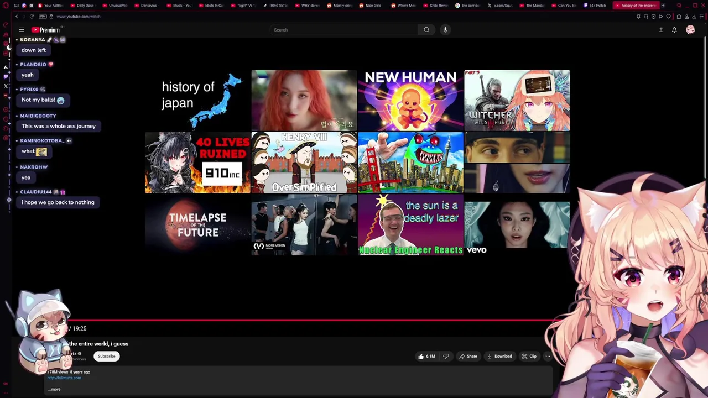Click chat username CLAUDIU144

coord(36,192)
